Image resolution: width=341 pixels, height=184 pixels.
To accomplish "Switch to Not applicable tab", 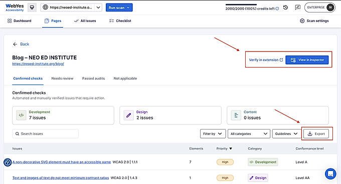I will [x=125, y=78].
